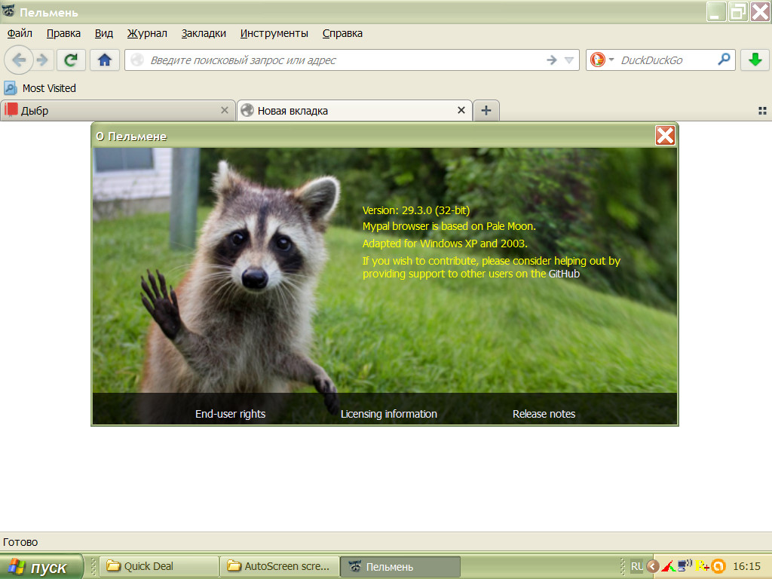This screenshot has width=772, height=579.
Task: Open the Закладки menu
Action: coord(204,33)
